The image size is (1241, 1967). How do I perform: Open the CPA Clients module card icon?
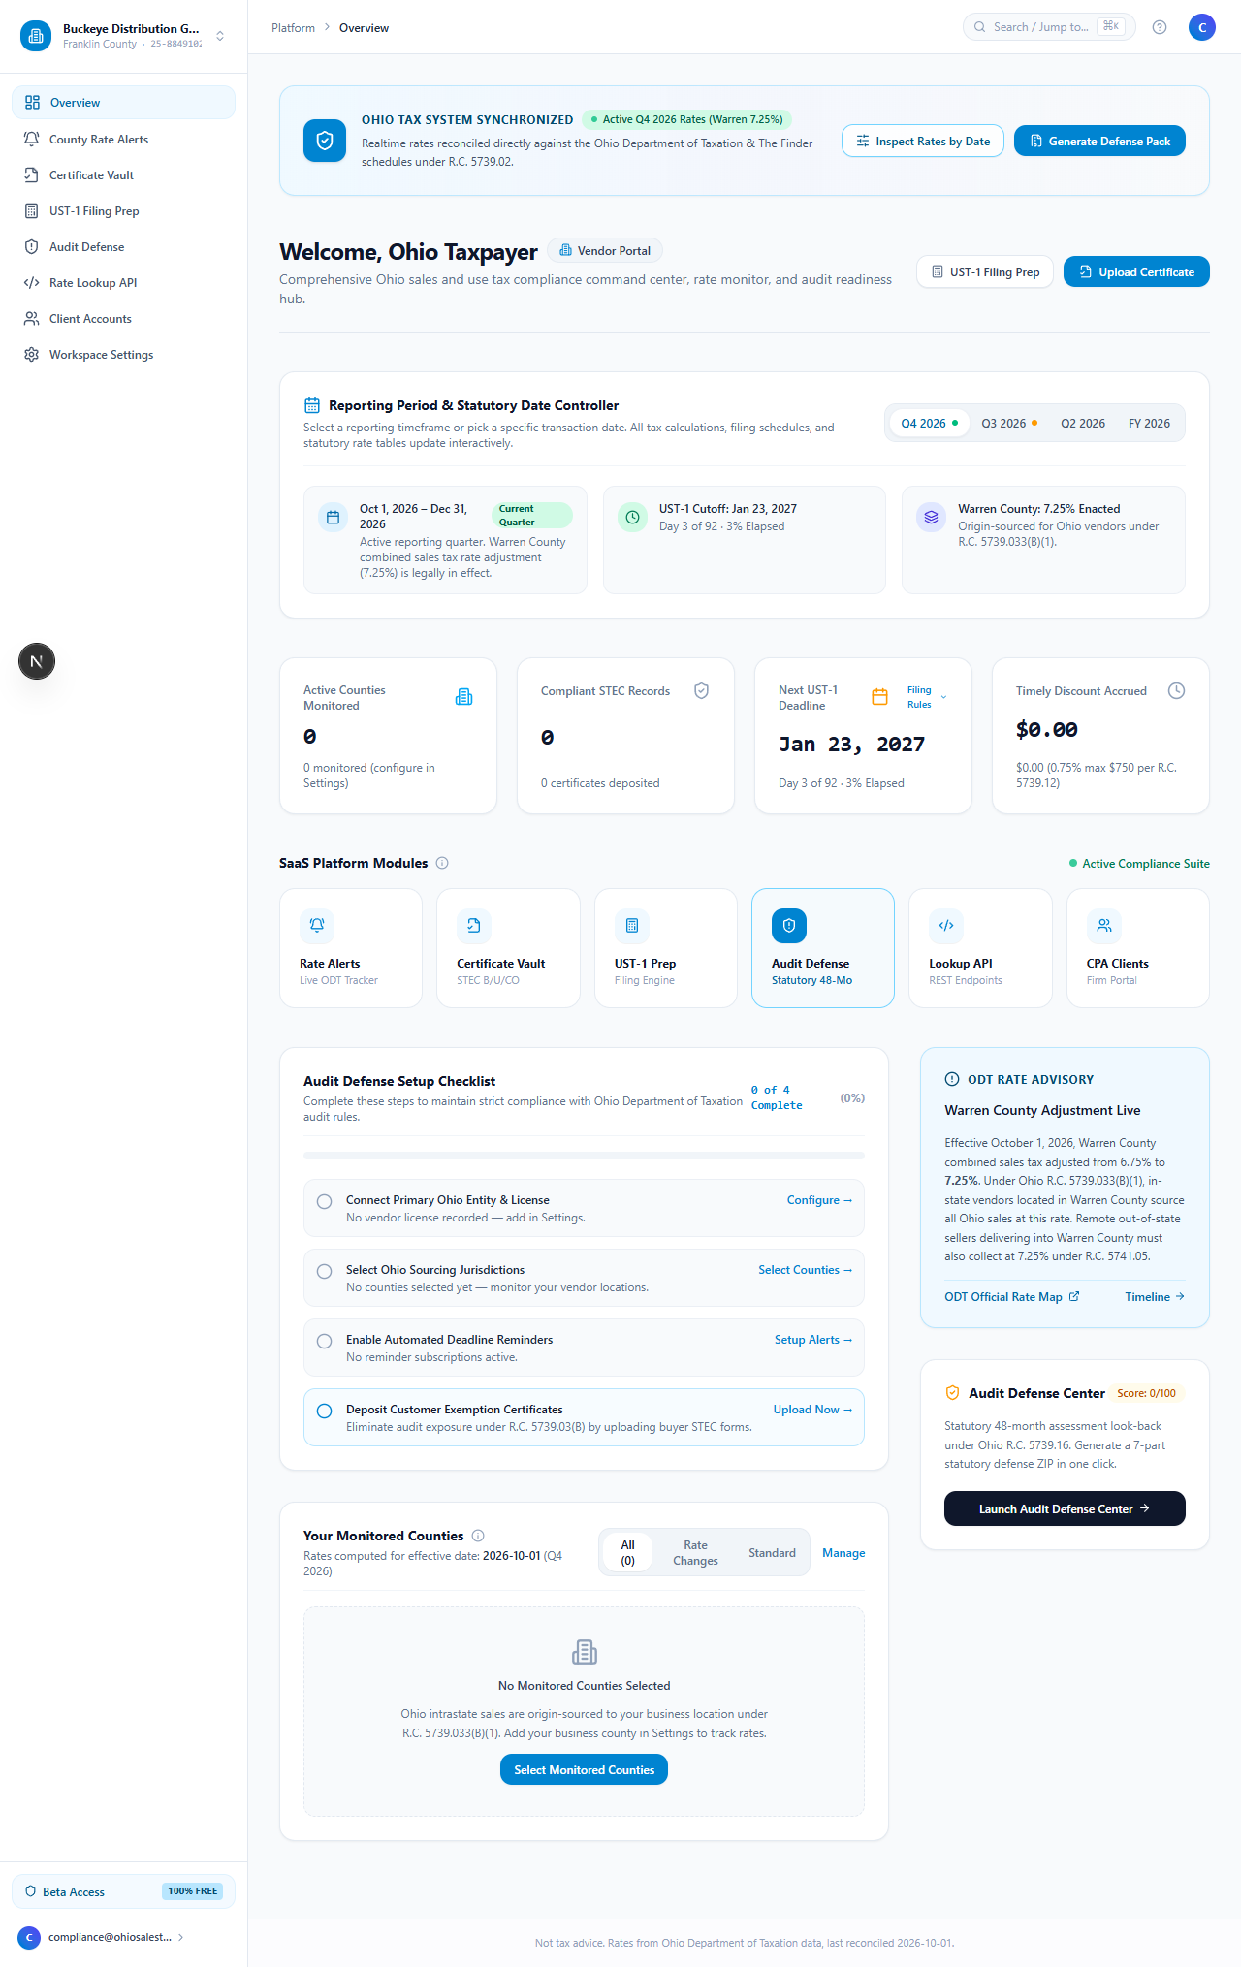[1104, 926]
